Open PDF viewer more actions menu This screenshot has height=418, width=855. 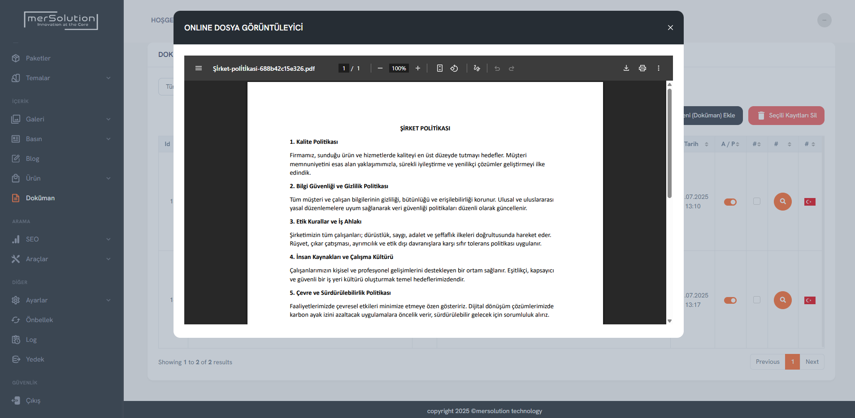click(x=659, y=68)
